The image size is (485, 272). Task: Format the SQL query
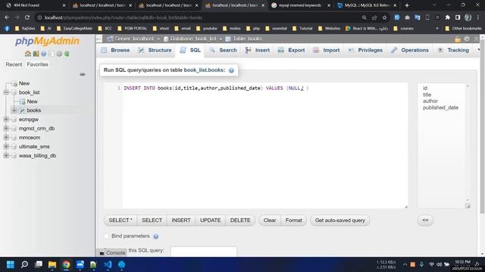(293, 220)
